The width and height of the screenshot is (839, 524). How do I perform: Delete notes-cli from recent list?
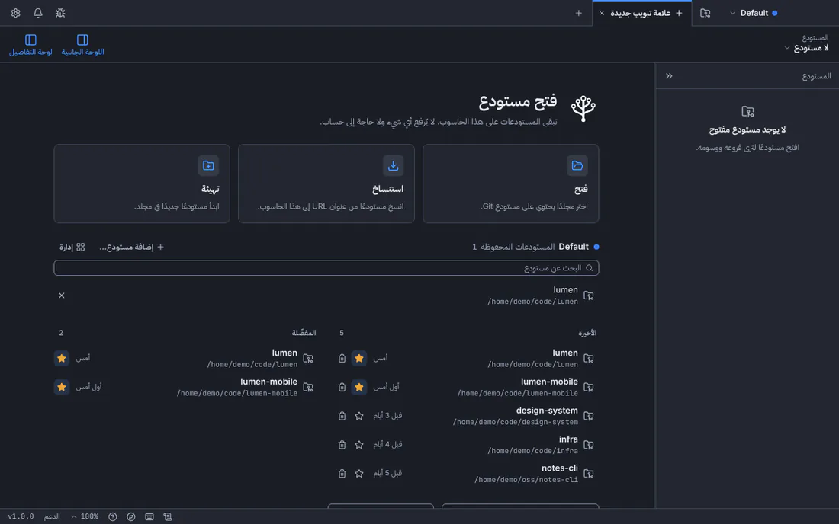342,473
